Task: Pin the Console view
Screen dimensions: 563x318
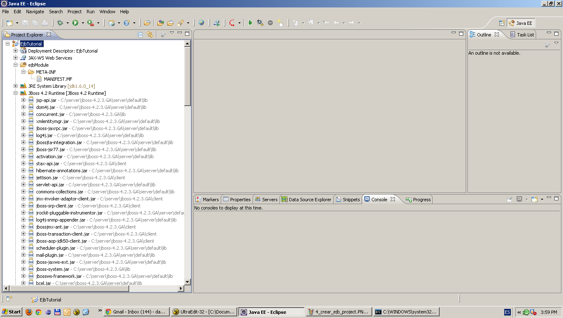Action: coord(509,199)
